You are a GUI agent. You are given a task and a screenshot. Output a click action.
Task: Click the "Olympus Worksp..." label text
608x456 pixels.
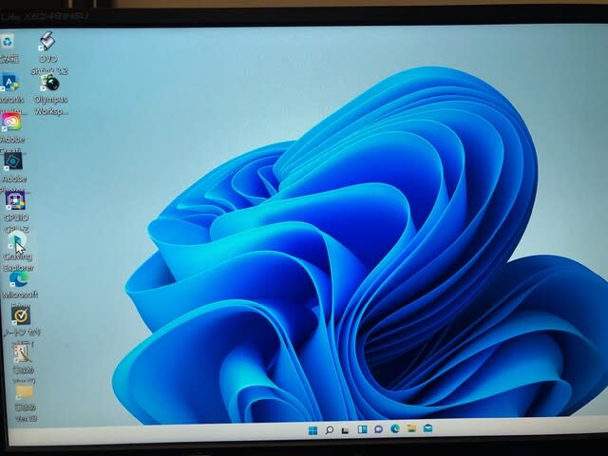50,105
